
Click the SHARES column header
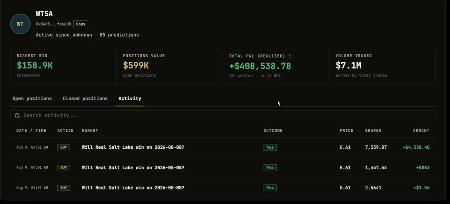click(373, 131)
